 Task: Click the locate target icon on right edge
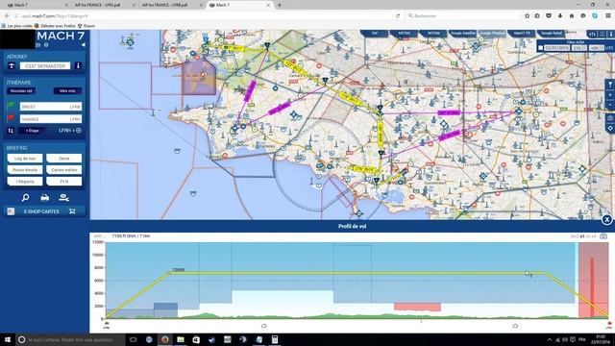[611, 128]
